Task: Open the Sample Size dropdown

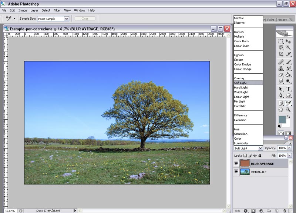Action: pyautogui.click(x=67, y=19)
